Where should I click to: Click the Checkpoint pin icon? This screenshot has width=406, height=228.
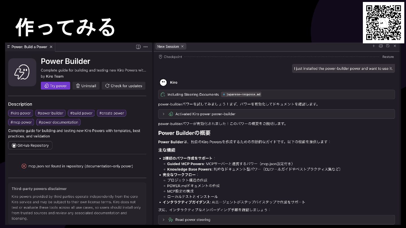(160, 57)
